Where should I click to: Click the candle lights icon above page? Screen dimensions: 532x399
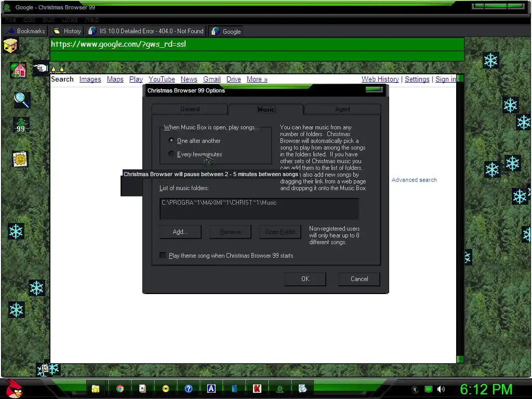pyautogui.click(x=58, y=70)
